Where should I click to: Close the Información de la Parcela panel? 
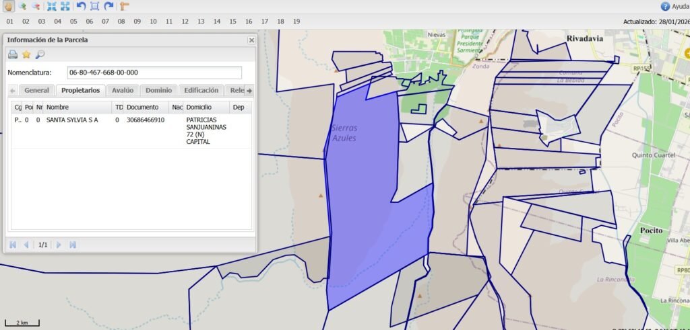[251, 40]
